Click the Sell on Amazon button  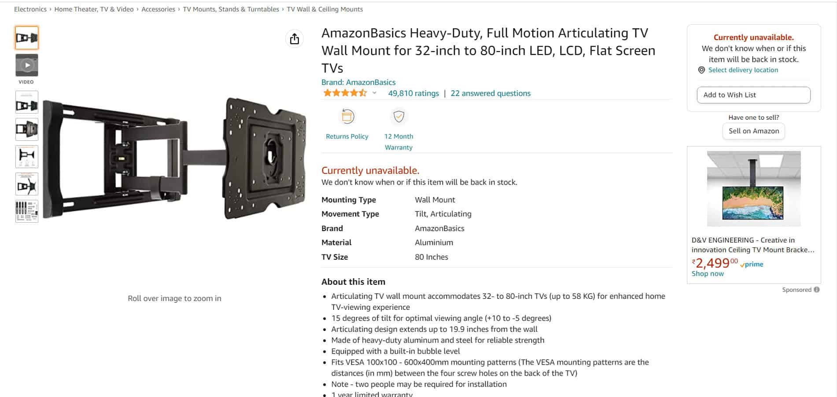pos(753,131)
